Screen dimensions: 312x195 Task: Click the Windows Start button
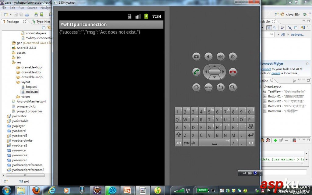click(6, 190)
